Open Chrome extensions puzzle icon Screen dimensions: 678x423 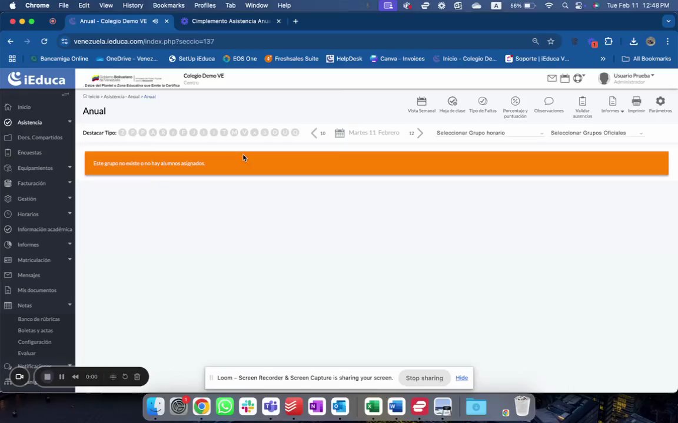point(609,42)
